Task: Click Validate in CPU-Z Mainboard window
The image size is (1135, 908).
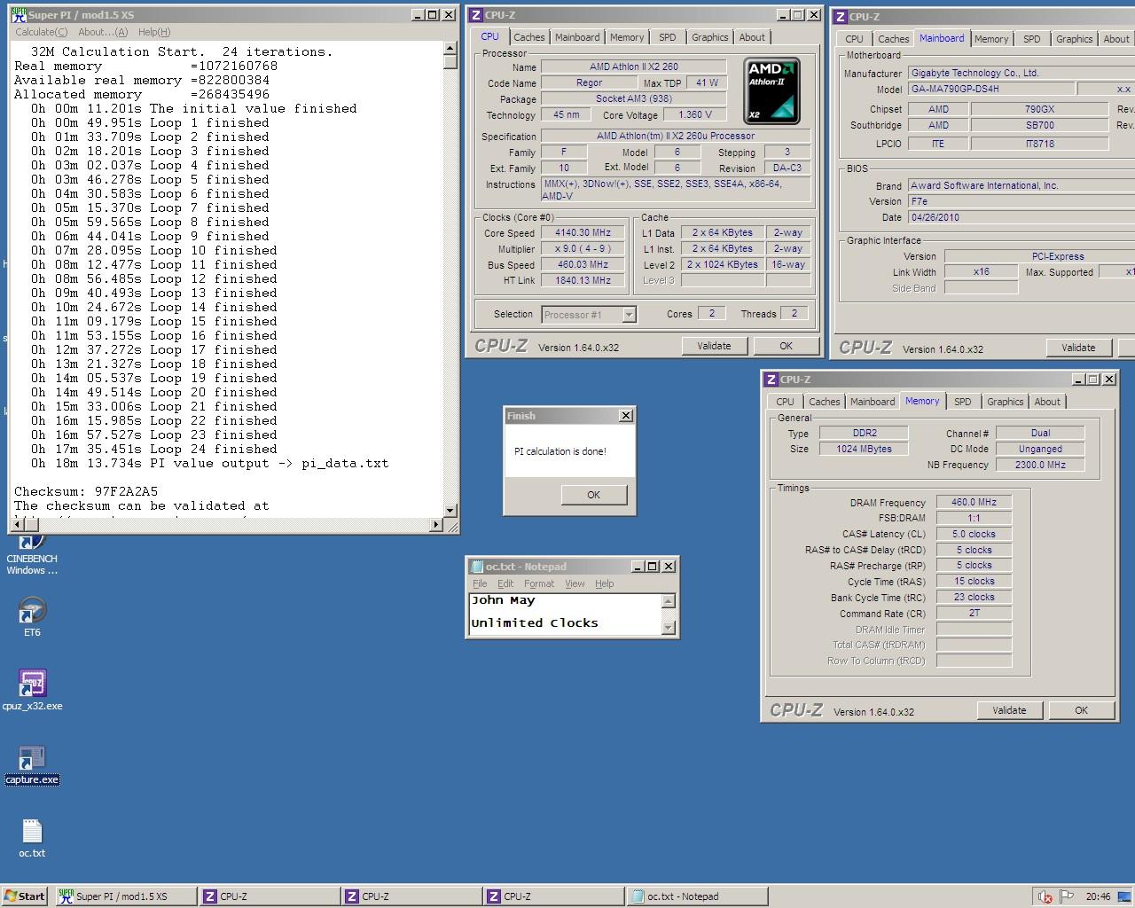Action: (1078, 348)
